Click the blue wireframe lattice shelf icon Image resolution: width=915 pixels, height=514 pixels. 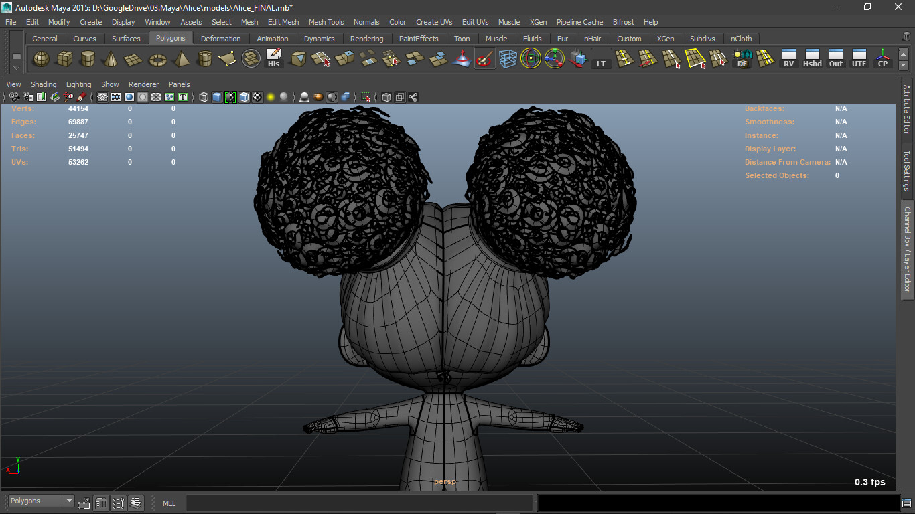[508, 59]
